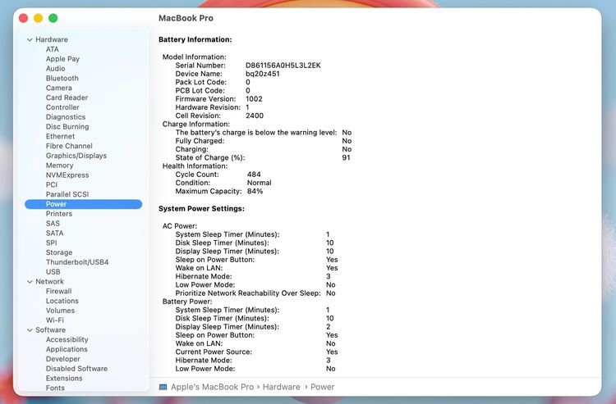Image resolution: width=616 pixels, height=404 pixels.
Task: Click the device name bq20z451
Action: pos(263,74)
